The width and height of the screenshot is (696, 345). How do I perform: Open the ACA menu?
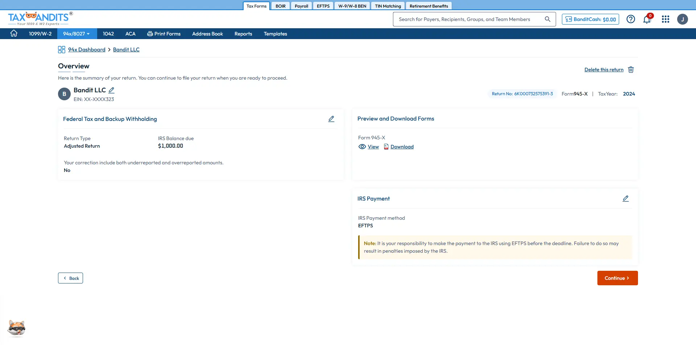click(130, 34)
